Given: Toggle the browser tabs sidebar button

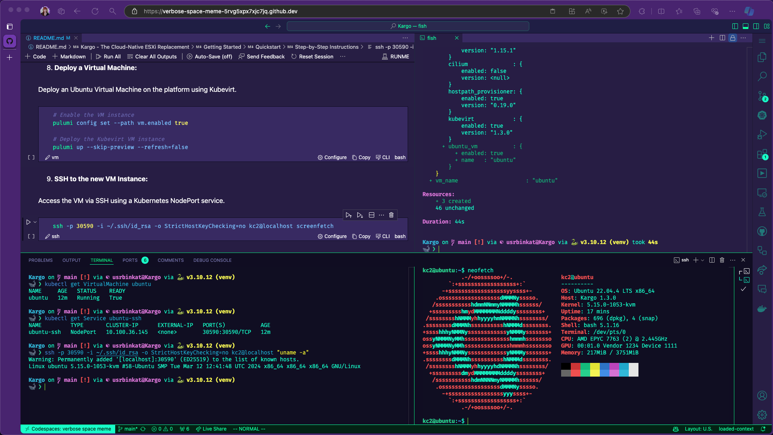Looking at the screenshot, I should (10, 27).
